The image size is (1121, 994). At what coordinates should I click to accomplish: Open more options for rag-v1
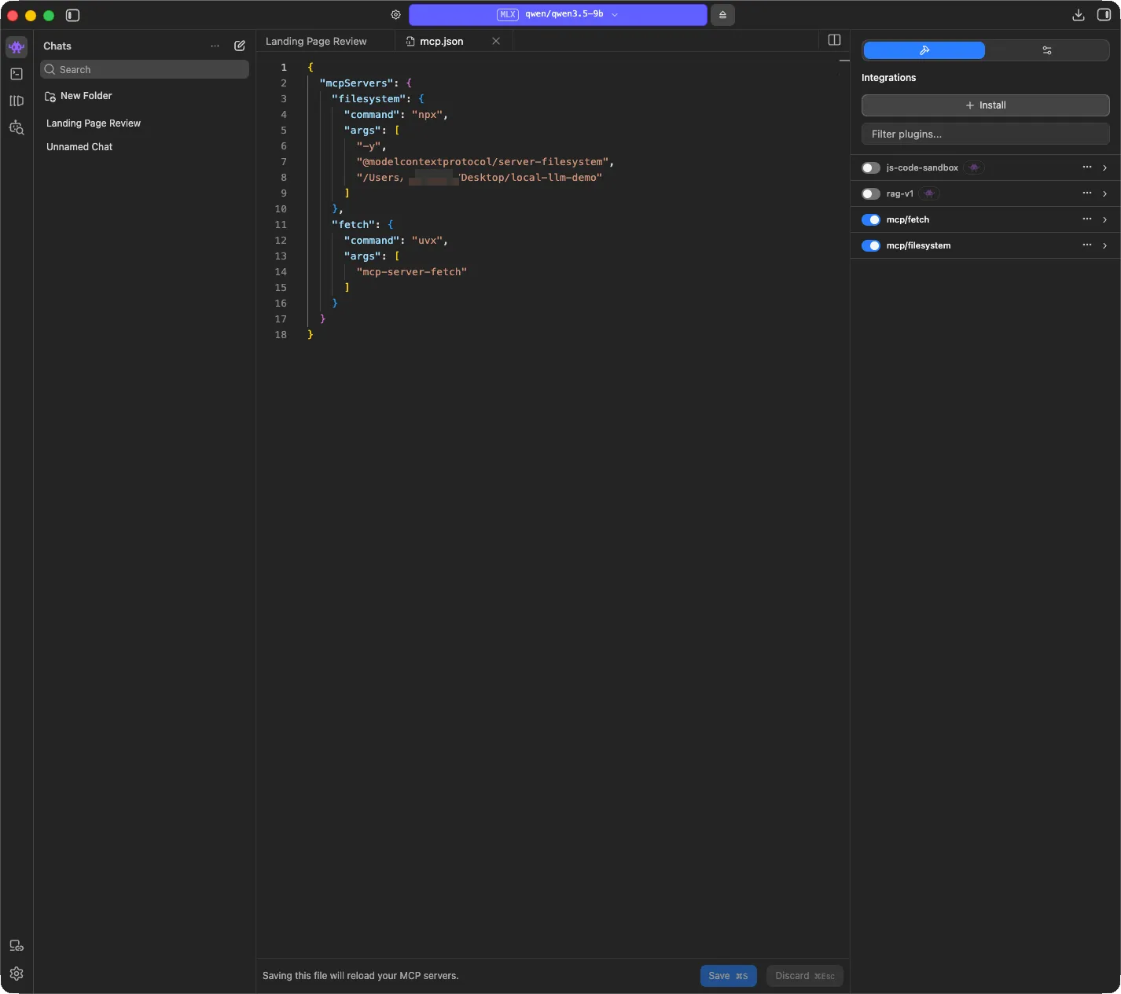tap(1087, 193)
